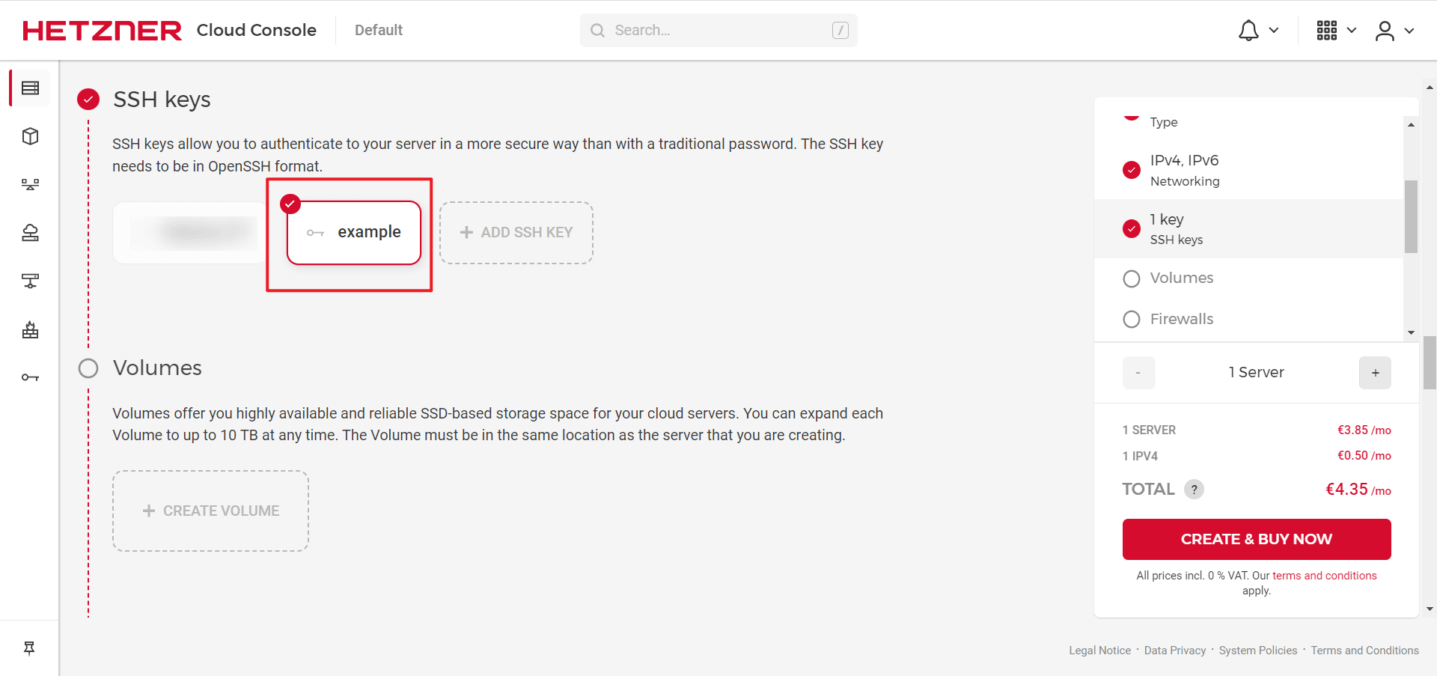Open terms and conditions link
Viewport: 1437px width, 676px height.
[1324, 576]
